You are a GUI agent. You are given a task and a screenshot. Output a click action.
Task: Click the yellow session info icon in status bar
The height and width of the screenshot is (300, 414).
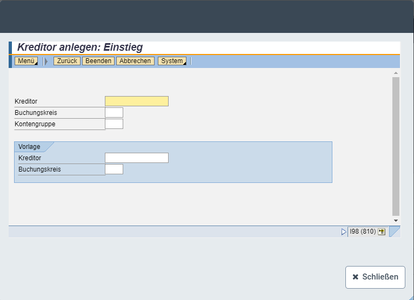coord(382,231)
